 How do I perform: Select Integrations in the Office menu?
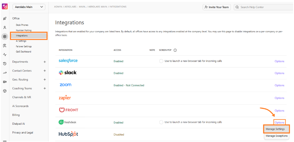click(29, 35)
